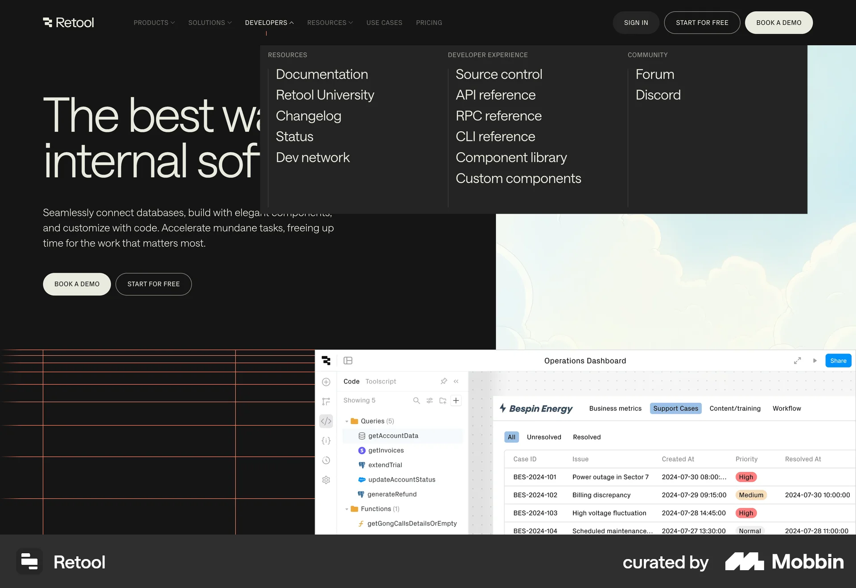Create a new folder with the folder-plus icon

tap(443, 400)
